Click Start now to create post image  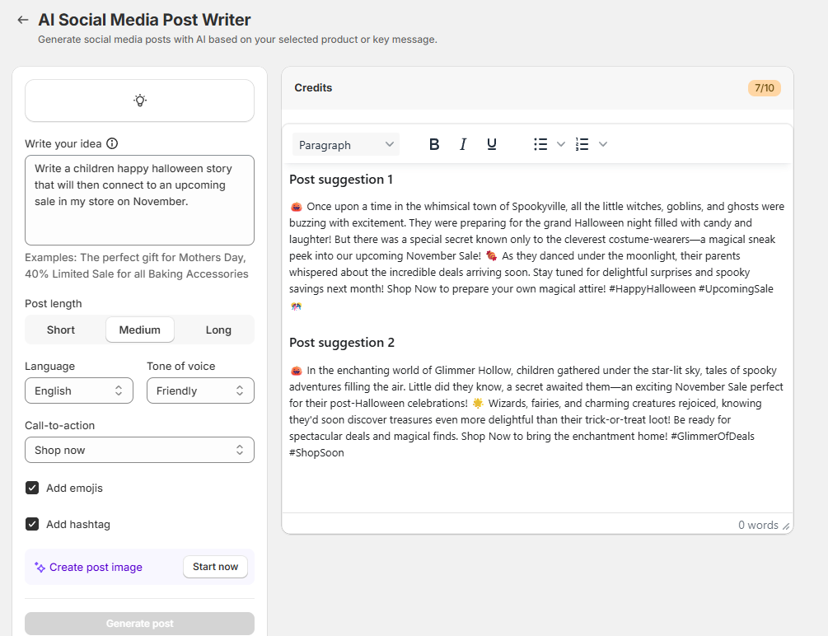pos(216,567)
